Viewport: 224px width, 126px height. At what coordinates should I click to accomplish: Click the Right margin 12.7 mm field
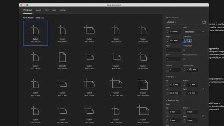coord(192,93)
